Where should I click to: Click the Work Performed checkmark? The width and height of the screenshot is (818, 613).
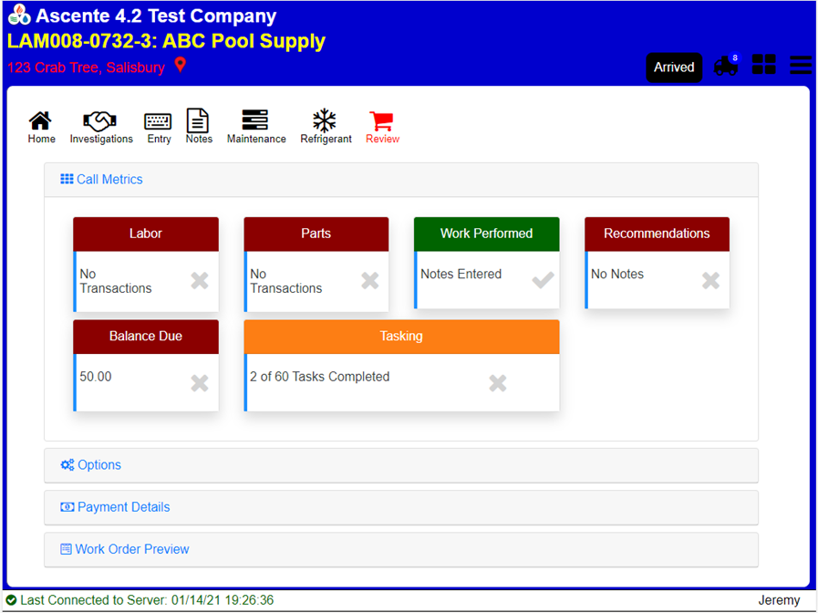(x=543, y=281)
